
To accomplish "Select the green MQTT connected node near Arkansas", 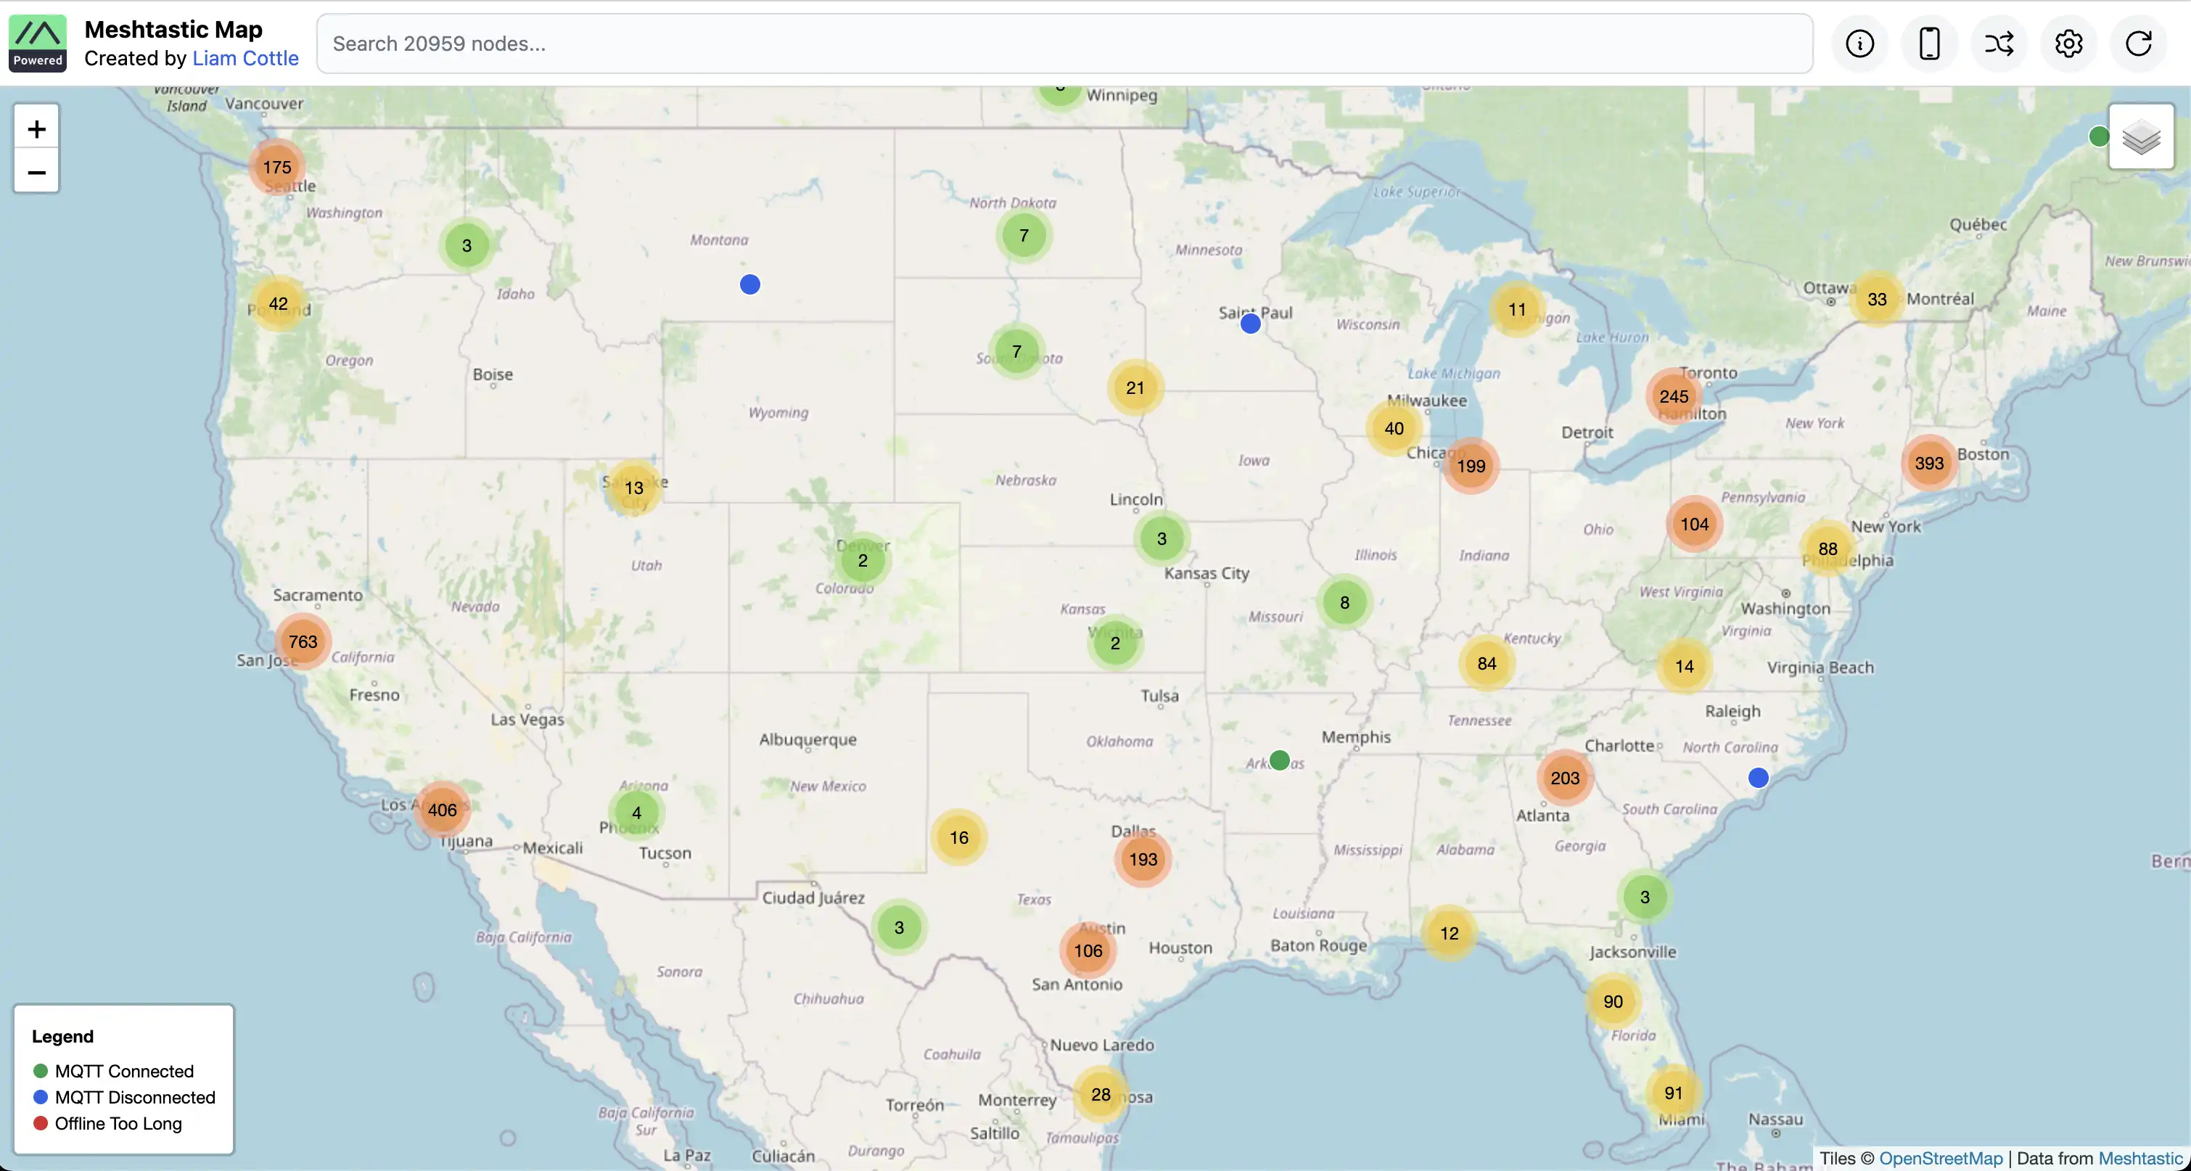I will click(x=1278, y=760).
